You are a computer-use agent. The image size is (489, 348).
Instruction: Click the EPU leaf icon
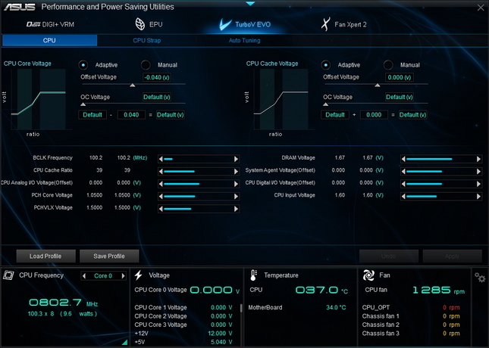[x=140, y=24]
